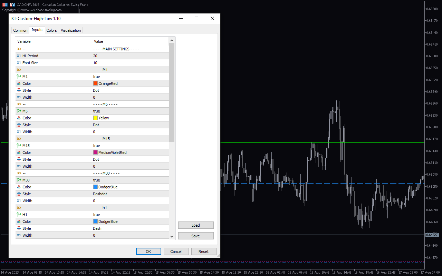The image size is (442, 276).
Task: Select the MediumVioletRed color swatch for M15
Action: (x=95, y=152)
